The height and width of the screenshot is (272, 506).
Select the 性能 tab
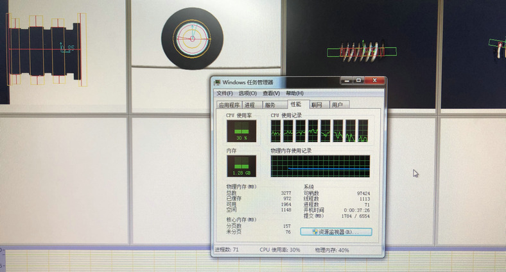(x=295, y=104)
